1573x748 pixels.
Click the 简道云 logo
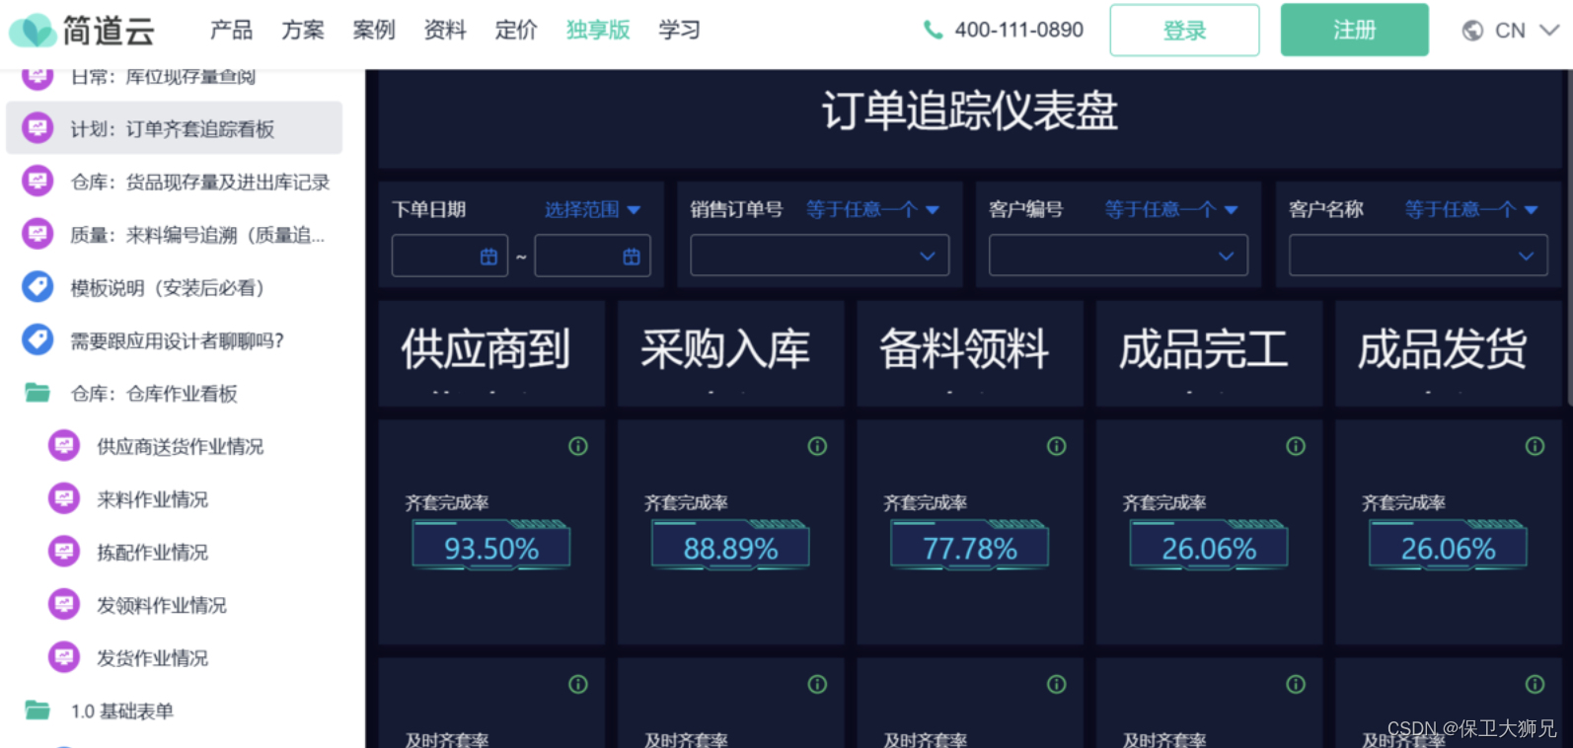point(82,31)
